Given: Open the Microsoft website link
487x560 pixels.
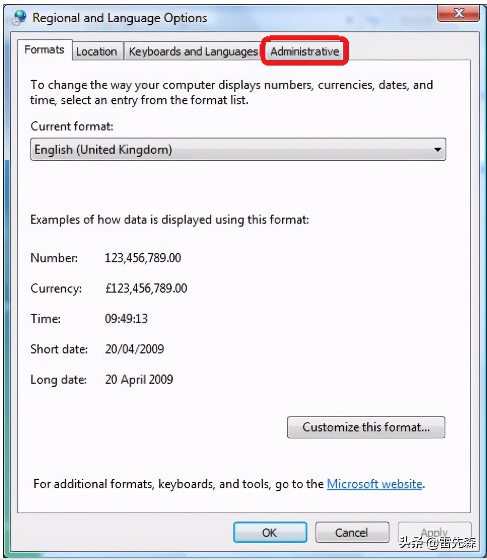Looking at the screenshot, I should click(374, 484).
